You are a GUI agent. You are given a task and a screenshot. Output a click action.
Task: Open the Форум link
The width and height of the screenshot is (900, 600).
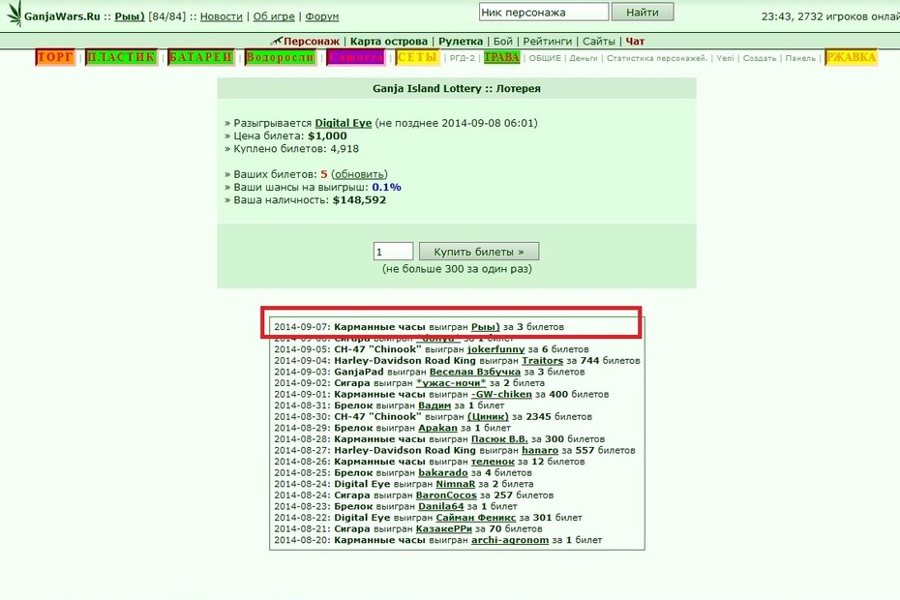click(x=322, y=16)
